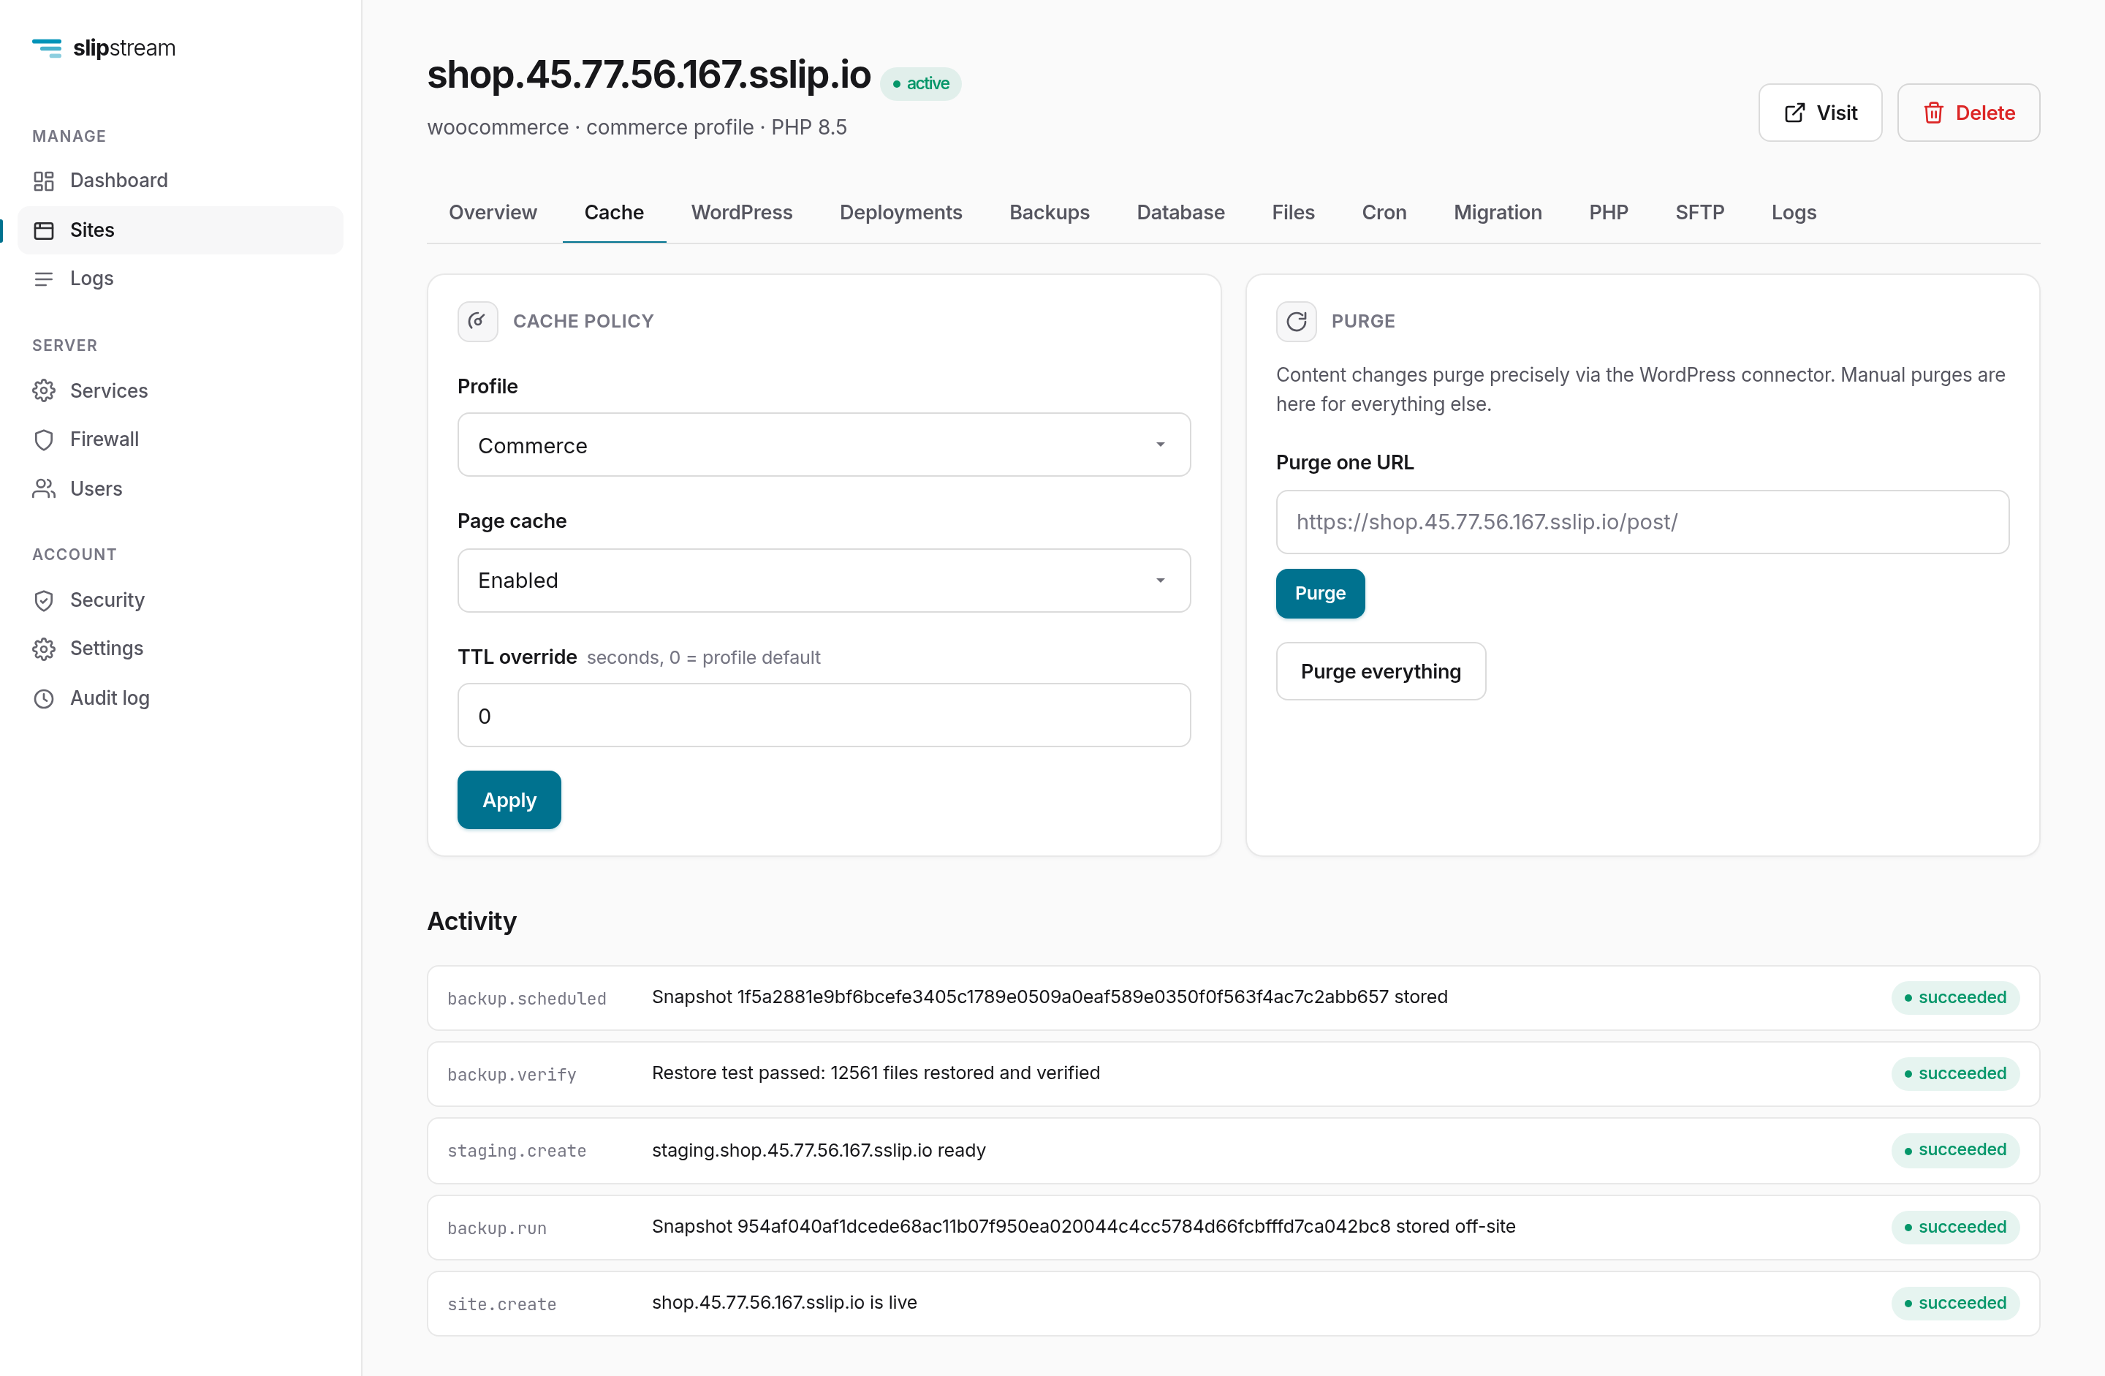Open the WordPress tab
Screen dimensions: 2105x1376
(741, 212)
